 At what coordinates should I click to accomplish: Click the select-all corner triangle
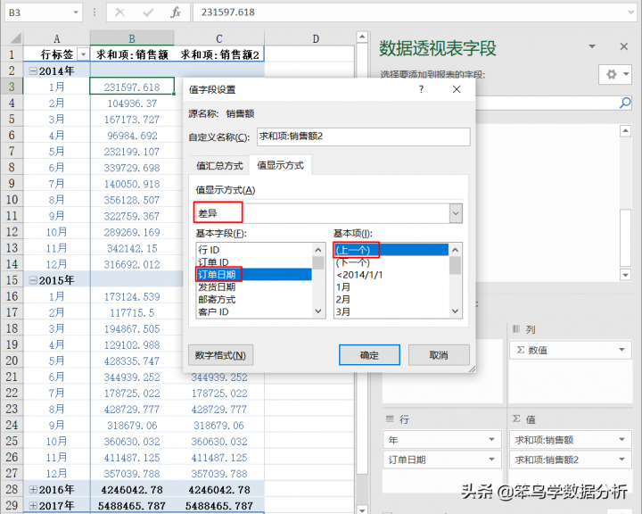[x=15, y=38]
